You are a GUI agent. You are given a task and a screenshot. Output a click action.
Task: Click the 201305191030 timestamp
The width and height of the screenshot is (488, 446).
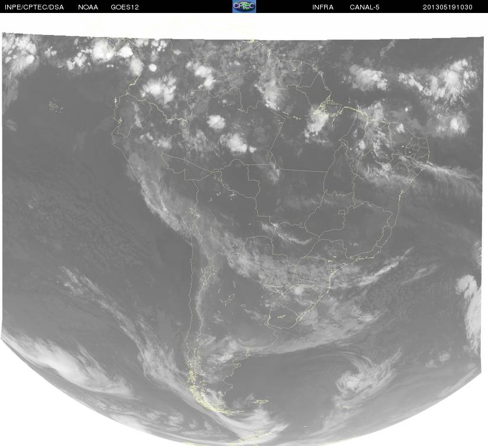pyautogui.click(x=448, y=7)
